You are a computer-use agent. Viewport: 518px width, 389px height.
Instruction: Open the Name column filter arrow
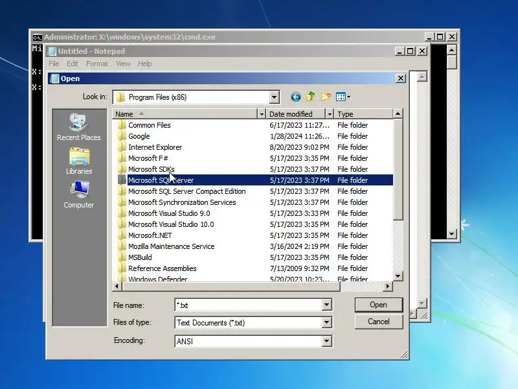pyautogui.click(x=262, y=114)
